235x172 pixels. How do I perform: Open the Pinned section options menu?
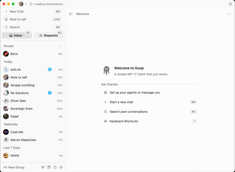click(60, 46)
